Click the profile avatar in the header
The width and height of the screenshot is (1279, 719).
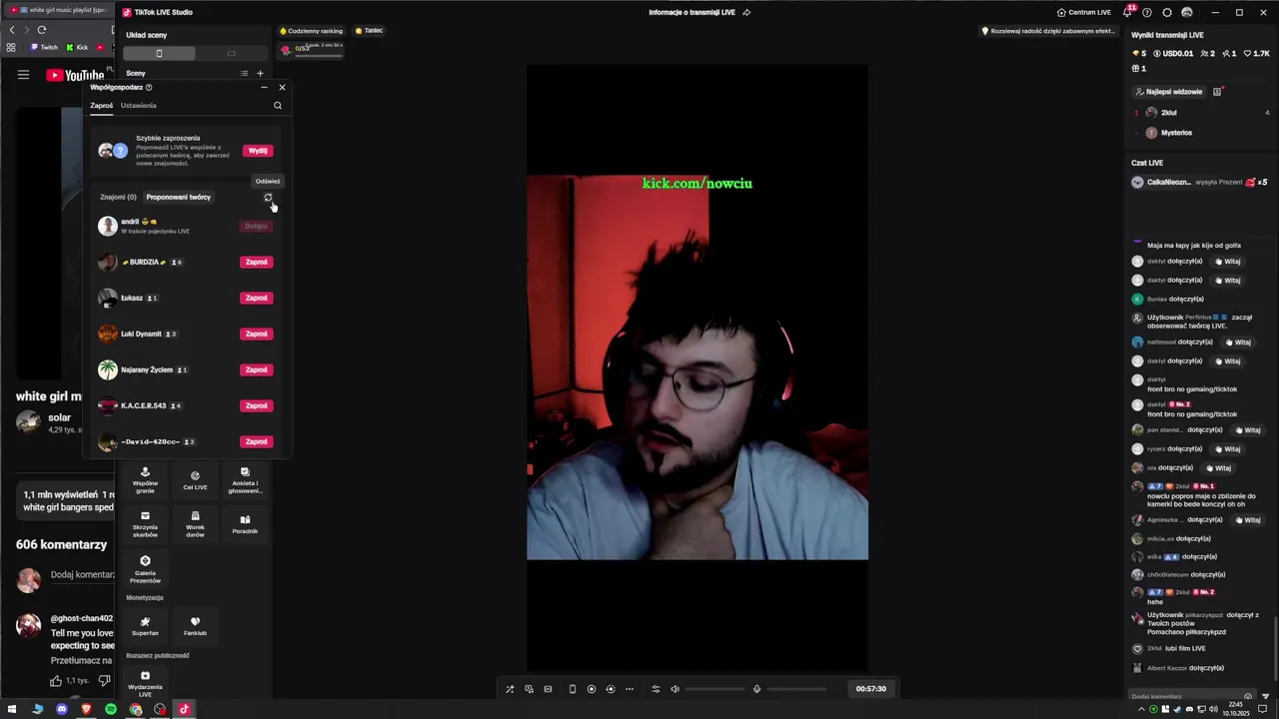1187,12
